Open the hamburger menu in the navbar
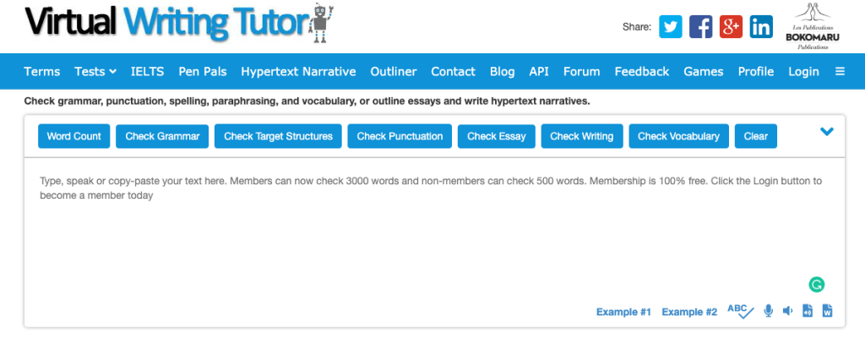 coord(840,72)
